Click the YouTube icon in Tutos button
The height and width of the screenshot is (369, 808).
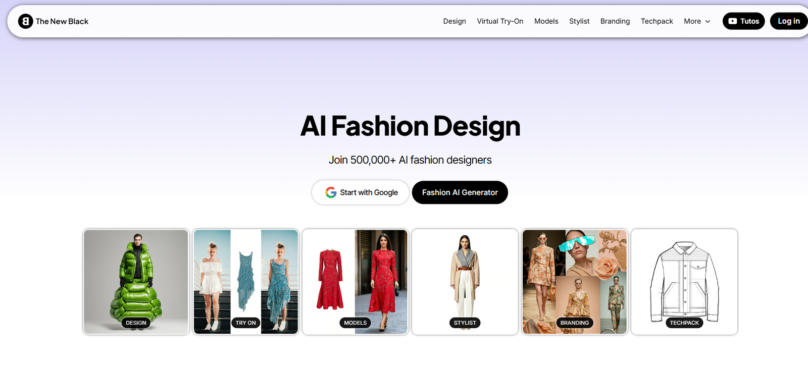732,21
